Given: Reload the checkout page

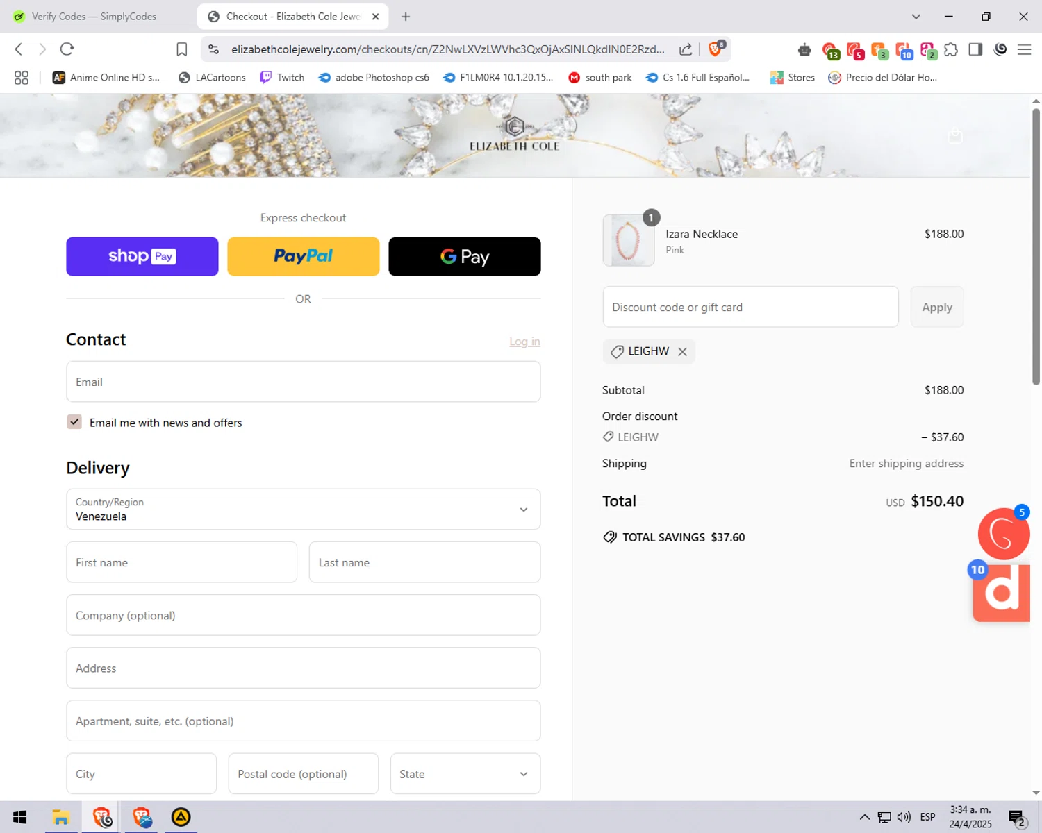Looking at the screenshot, I should click(67, 49).
